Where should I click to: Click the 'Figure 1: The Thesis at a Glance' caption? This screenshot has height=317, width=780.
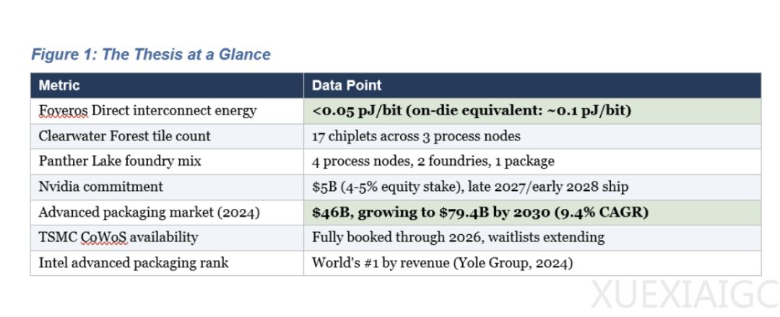pyautogui.click(x=151, y=54)
